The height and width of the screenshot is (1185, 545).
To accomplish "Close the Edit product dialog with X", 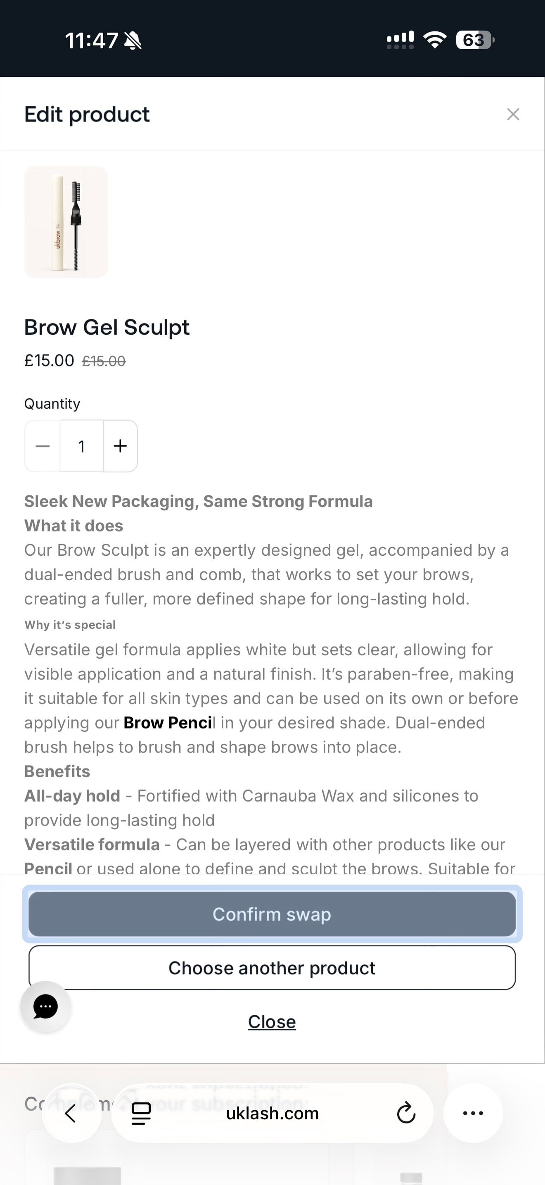I will (x=513, y=114).
